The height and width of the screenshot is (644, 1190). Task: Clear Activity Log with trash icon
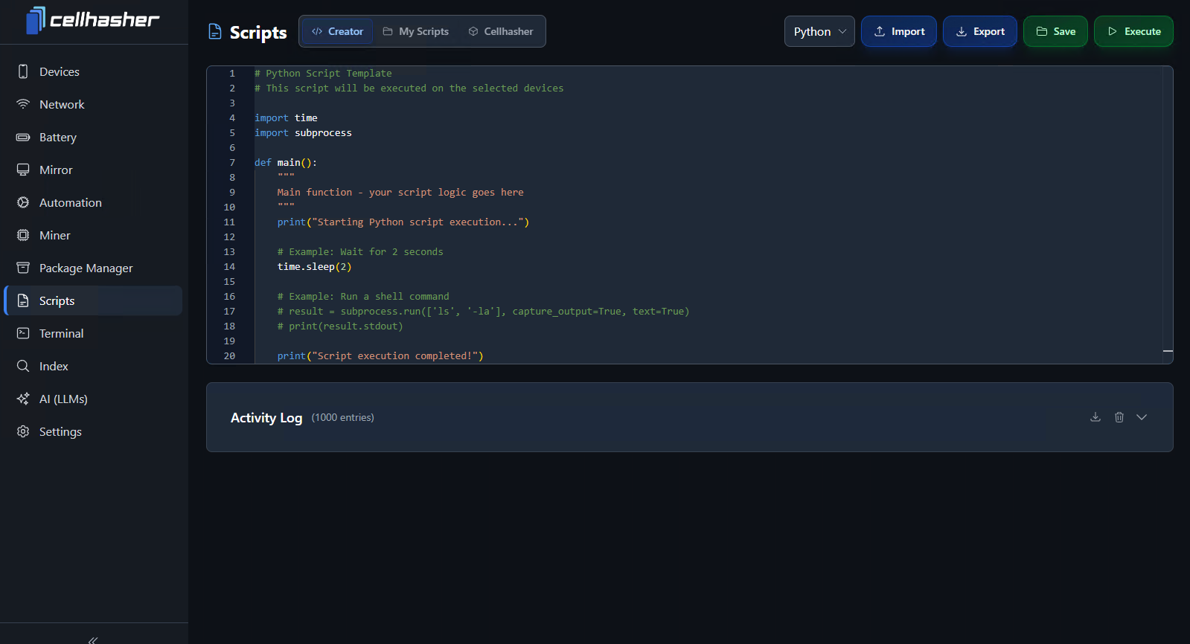1119,417
